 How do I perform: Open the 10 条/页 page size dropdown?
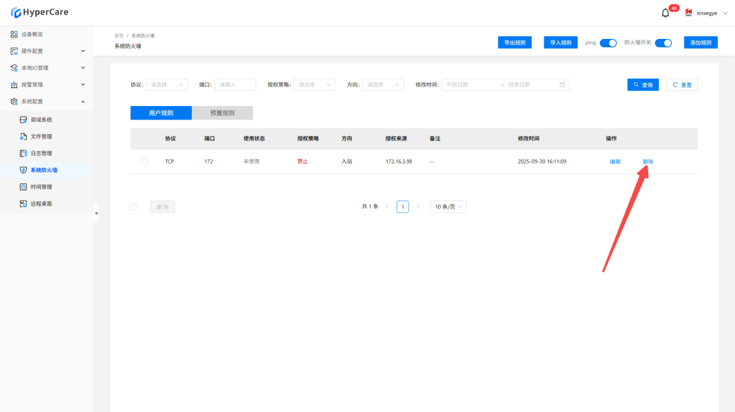click(x=448, y=207)
